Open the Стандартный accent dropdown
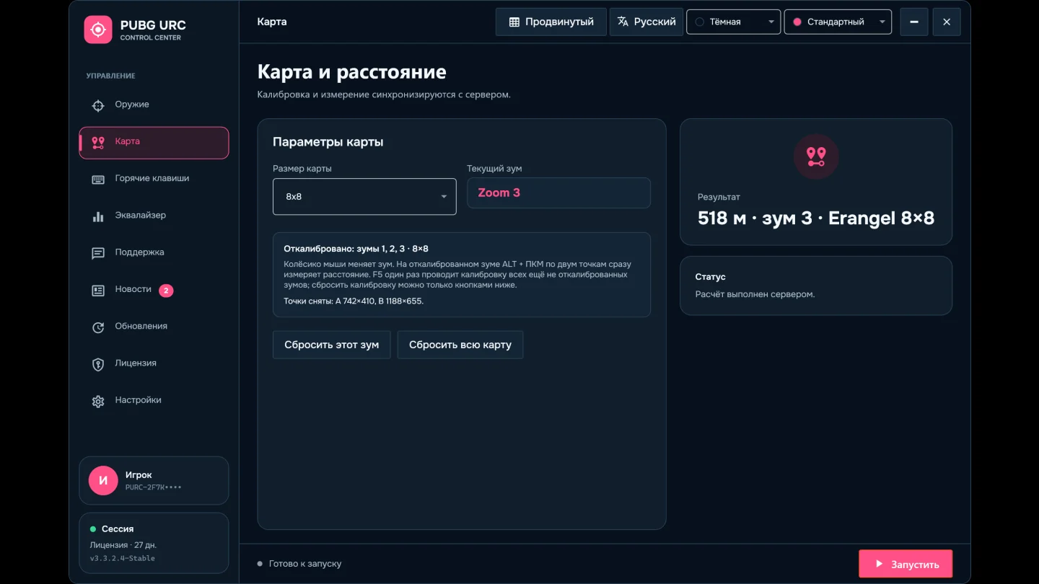This screenshot has height=584, width=1039. (838, 22)
